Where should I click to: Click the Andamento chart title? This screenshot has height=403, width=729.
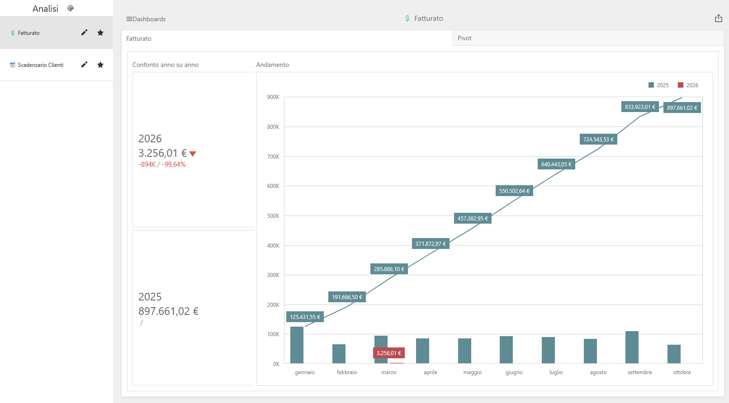click(273, 65)
